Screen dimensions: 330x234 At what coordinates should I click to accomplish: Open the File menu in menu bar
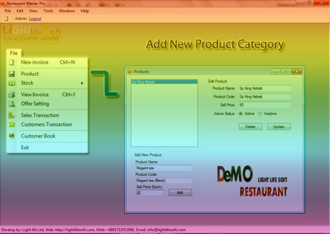tap(8, 11)
